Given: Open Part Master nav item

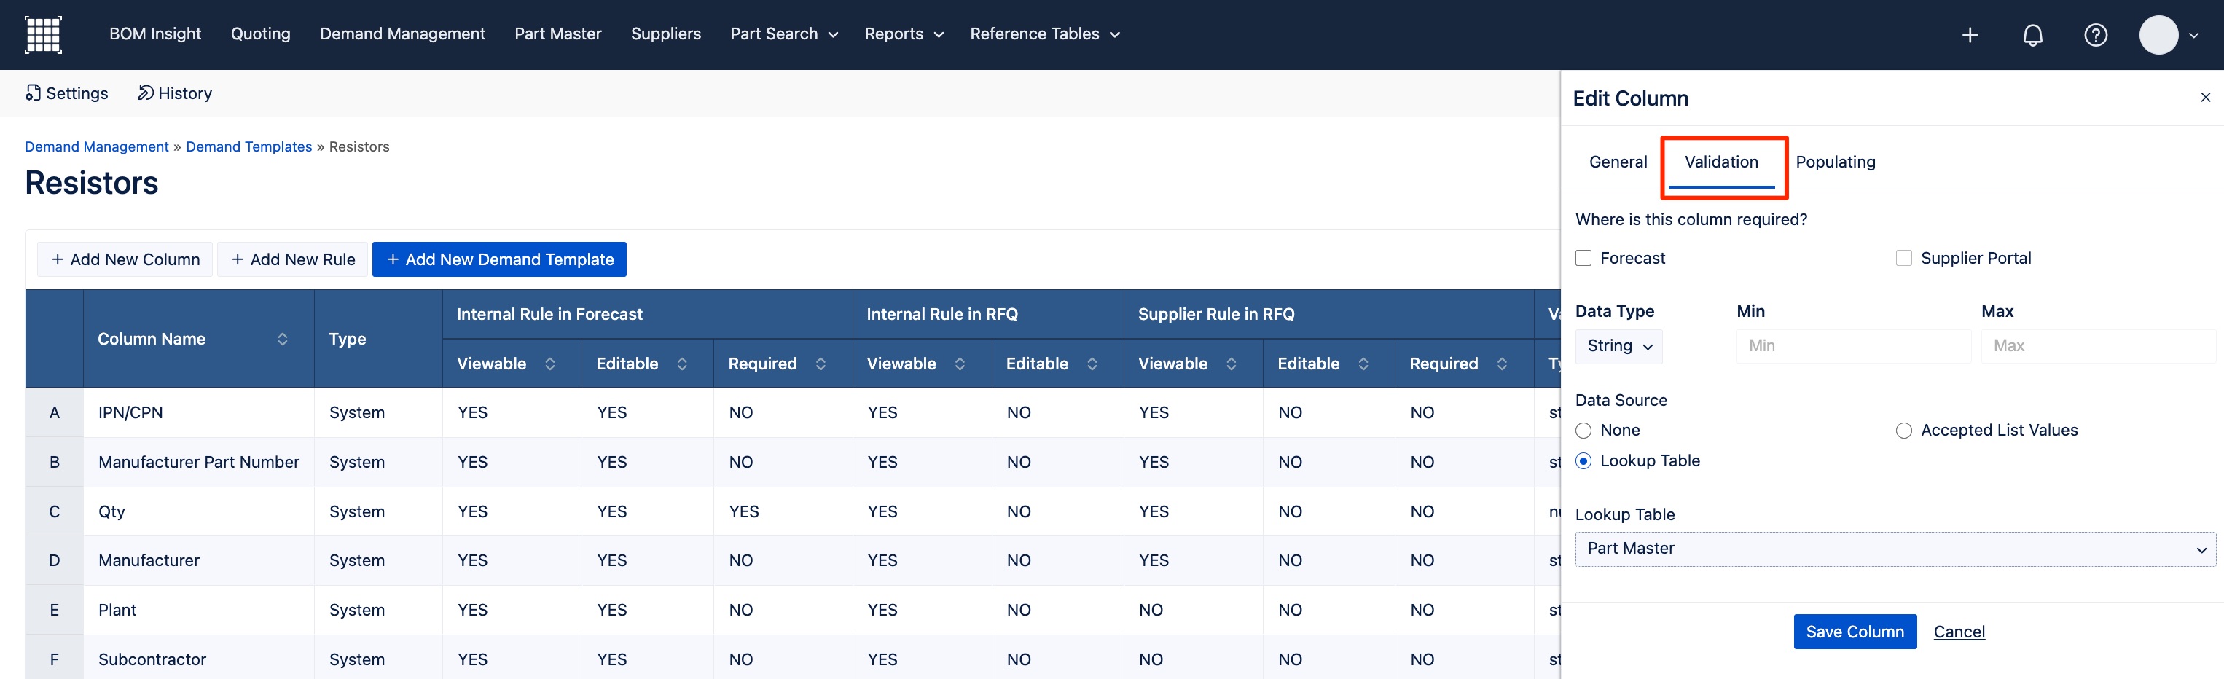Looking at the screenshot, I should [x=557, y=34].
